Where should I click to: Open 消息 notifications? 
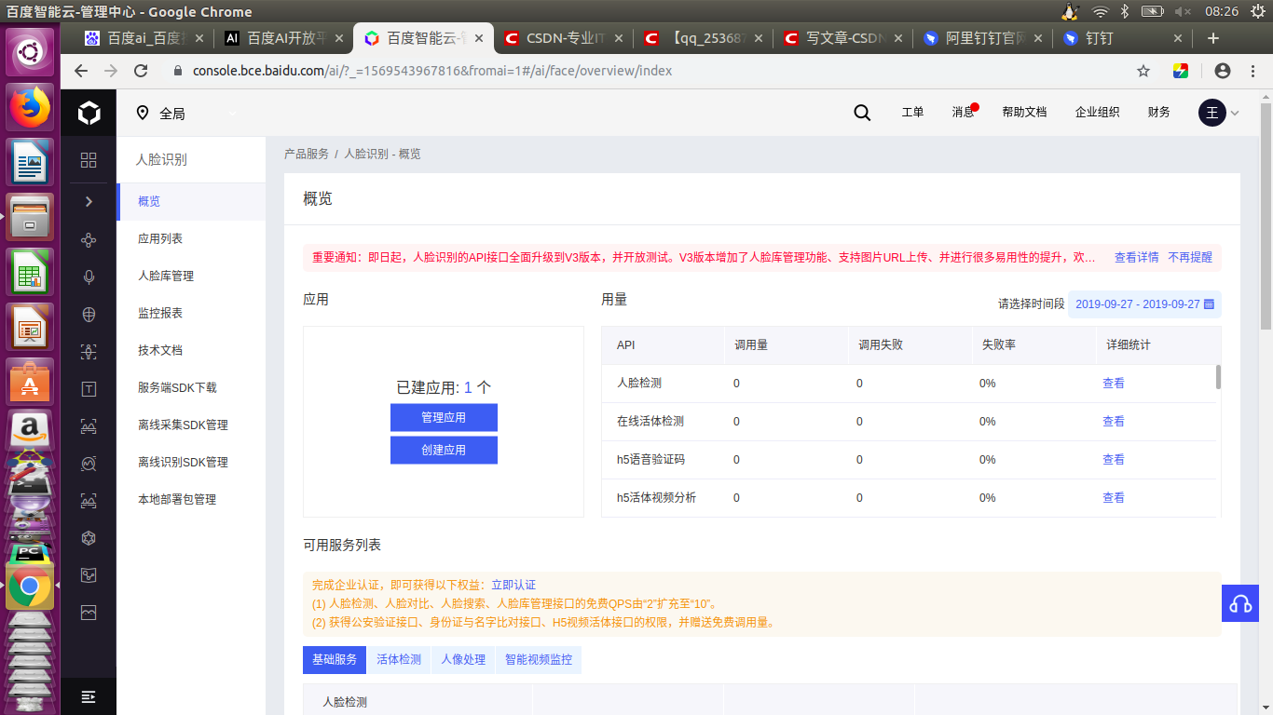tap(964, 112)
